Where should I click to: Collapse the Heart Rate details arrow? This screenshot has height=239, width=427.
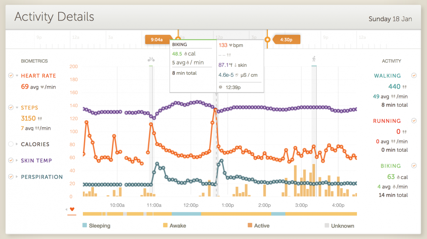coord(17,76)
